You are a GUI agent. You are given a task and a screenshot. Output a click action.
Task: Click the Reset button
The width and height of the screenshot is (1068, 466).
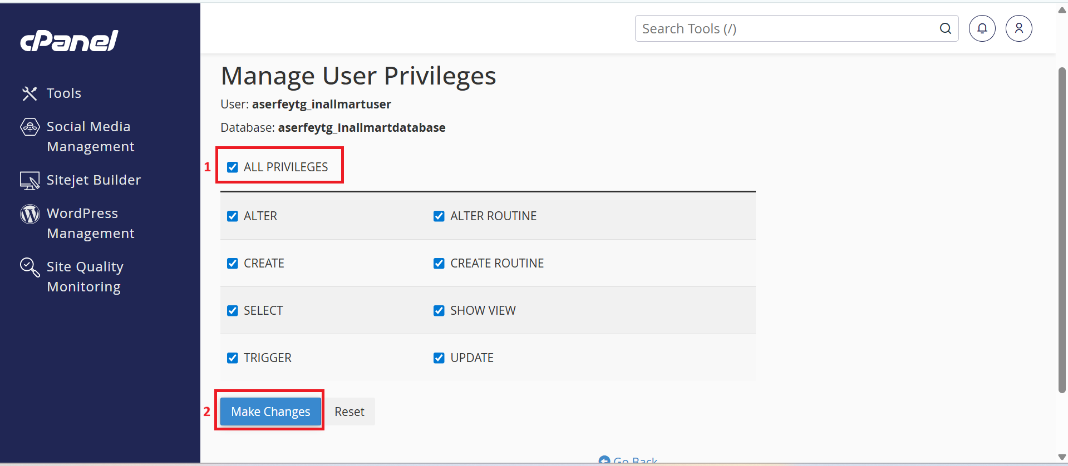(350, 412)
